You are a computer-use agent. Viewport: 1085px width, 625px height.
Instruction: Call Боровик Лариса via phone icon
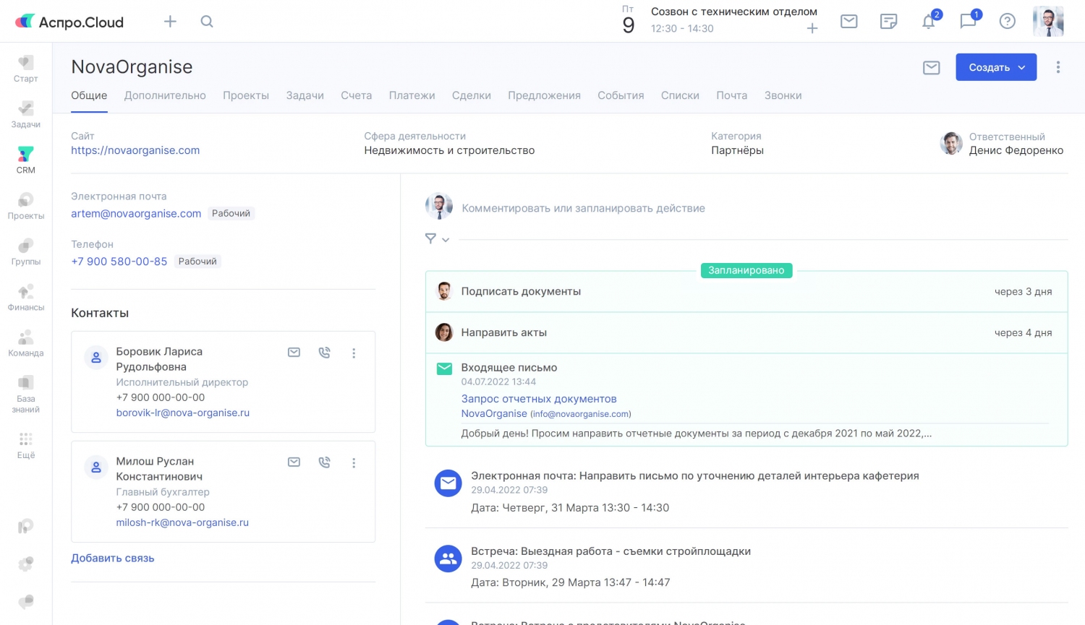[x=324, y=353]
